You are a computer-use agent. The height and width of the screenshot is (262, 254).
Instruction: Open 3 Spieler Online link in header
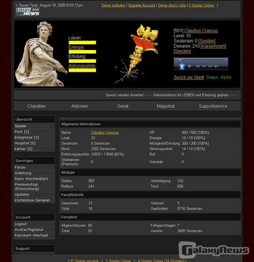(201, 5)
